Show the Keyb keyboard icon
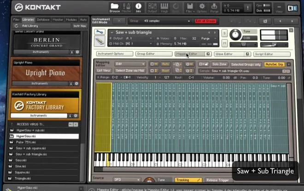This screenshot has width=304, height=191. click(164, 8)
